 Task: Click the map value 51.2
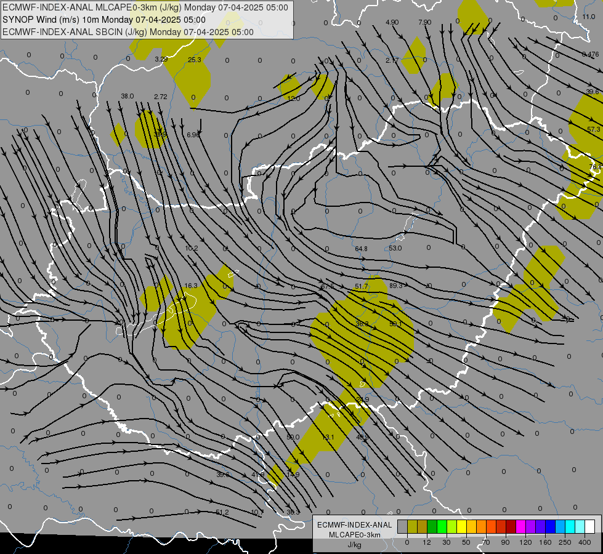222,513
